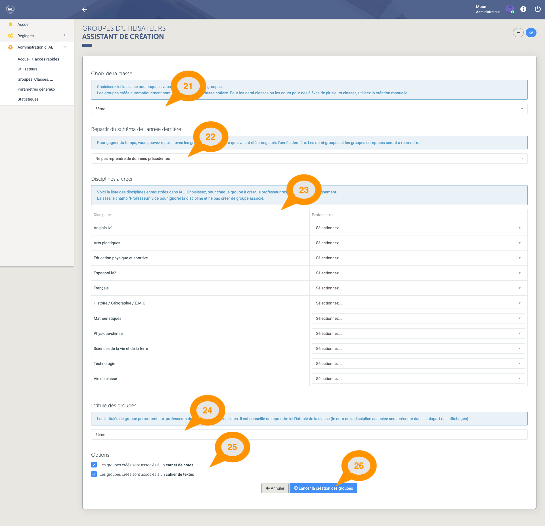Click the round blue launch button
Viewport: 545px width, 526px height.
click(x=531, y=33)
